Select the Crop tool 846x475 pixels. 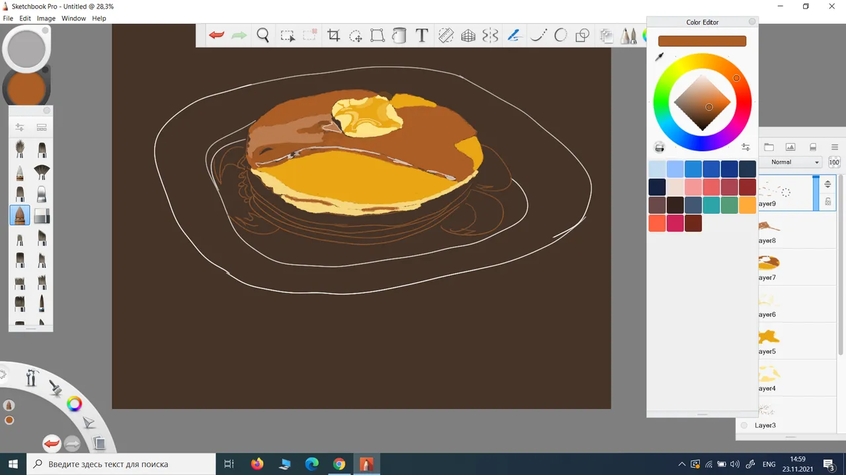pyautogui.click(x=334, y=36)
